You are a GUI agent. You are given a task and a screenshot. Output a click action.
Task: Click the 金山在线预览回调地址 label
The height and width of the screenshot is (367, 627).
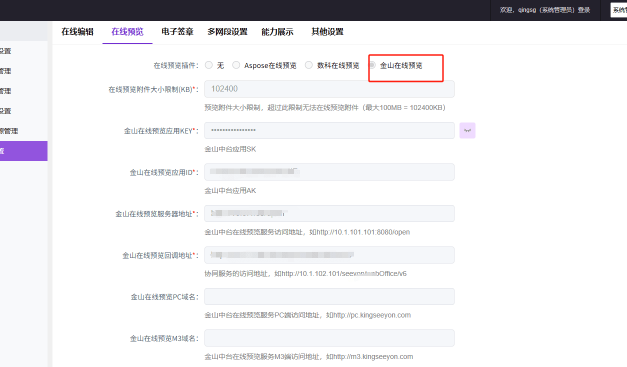point(160,255)
